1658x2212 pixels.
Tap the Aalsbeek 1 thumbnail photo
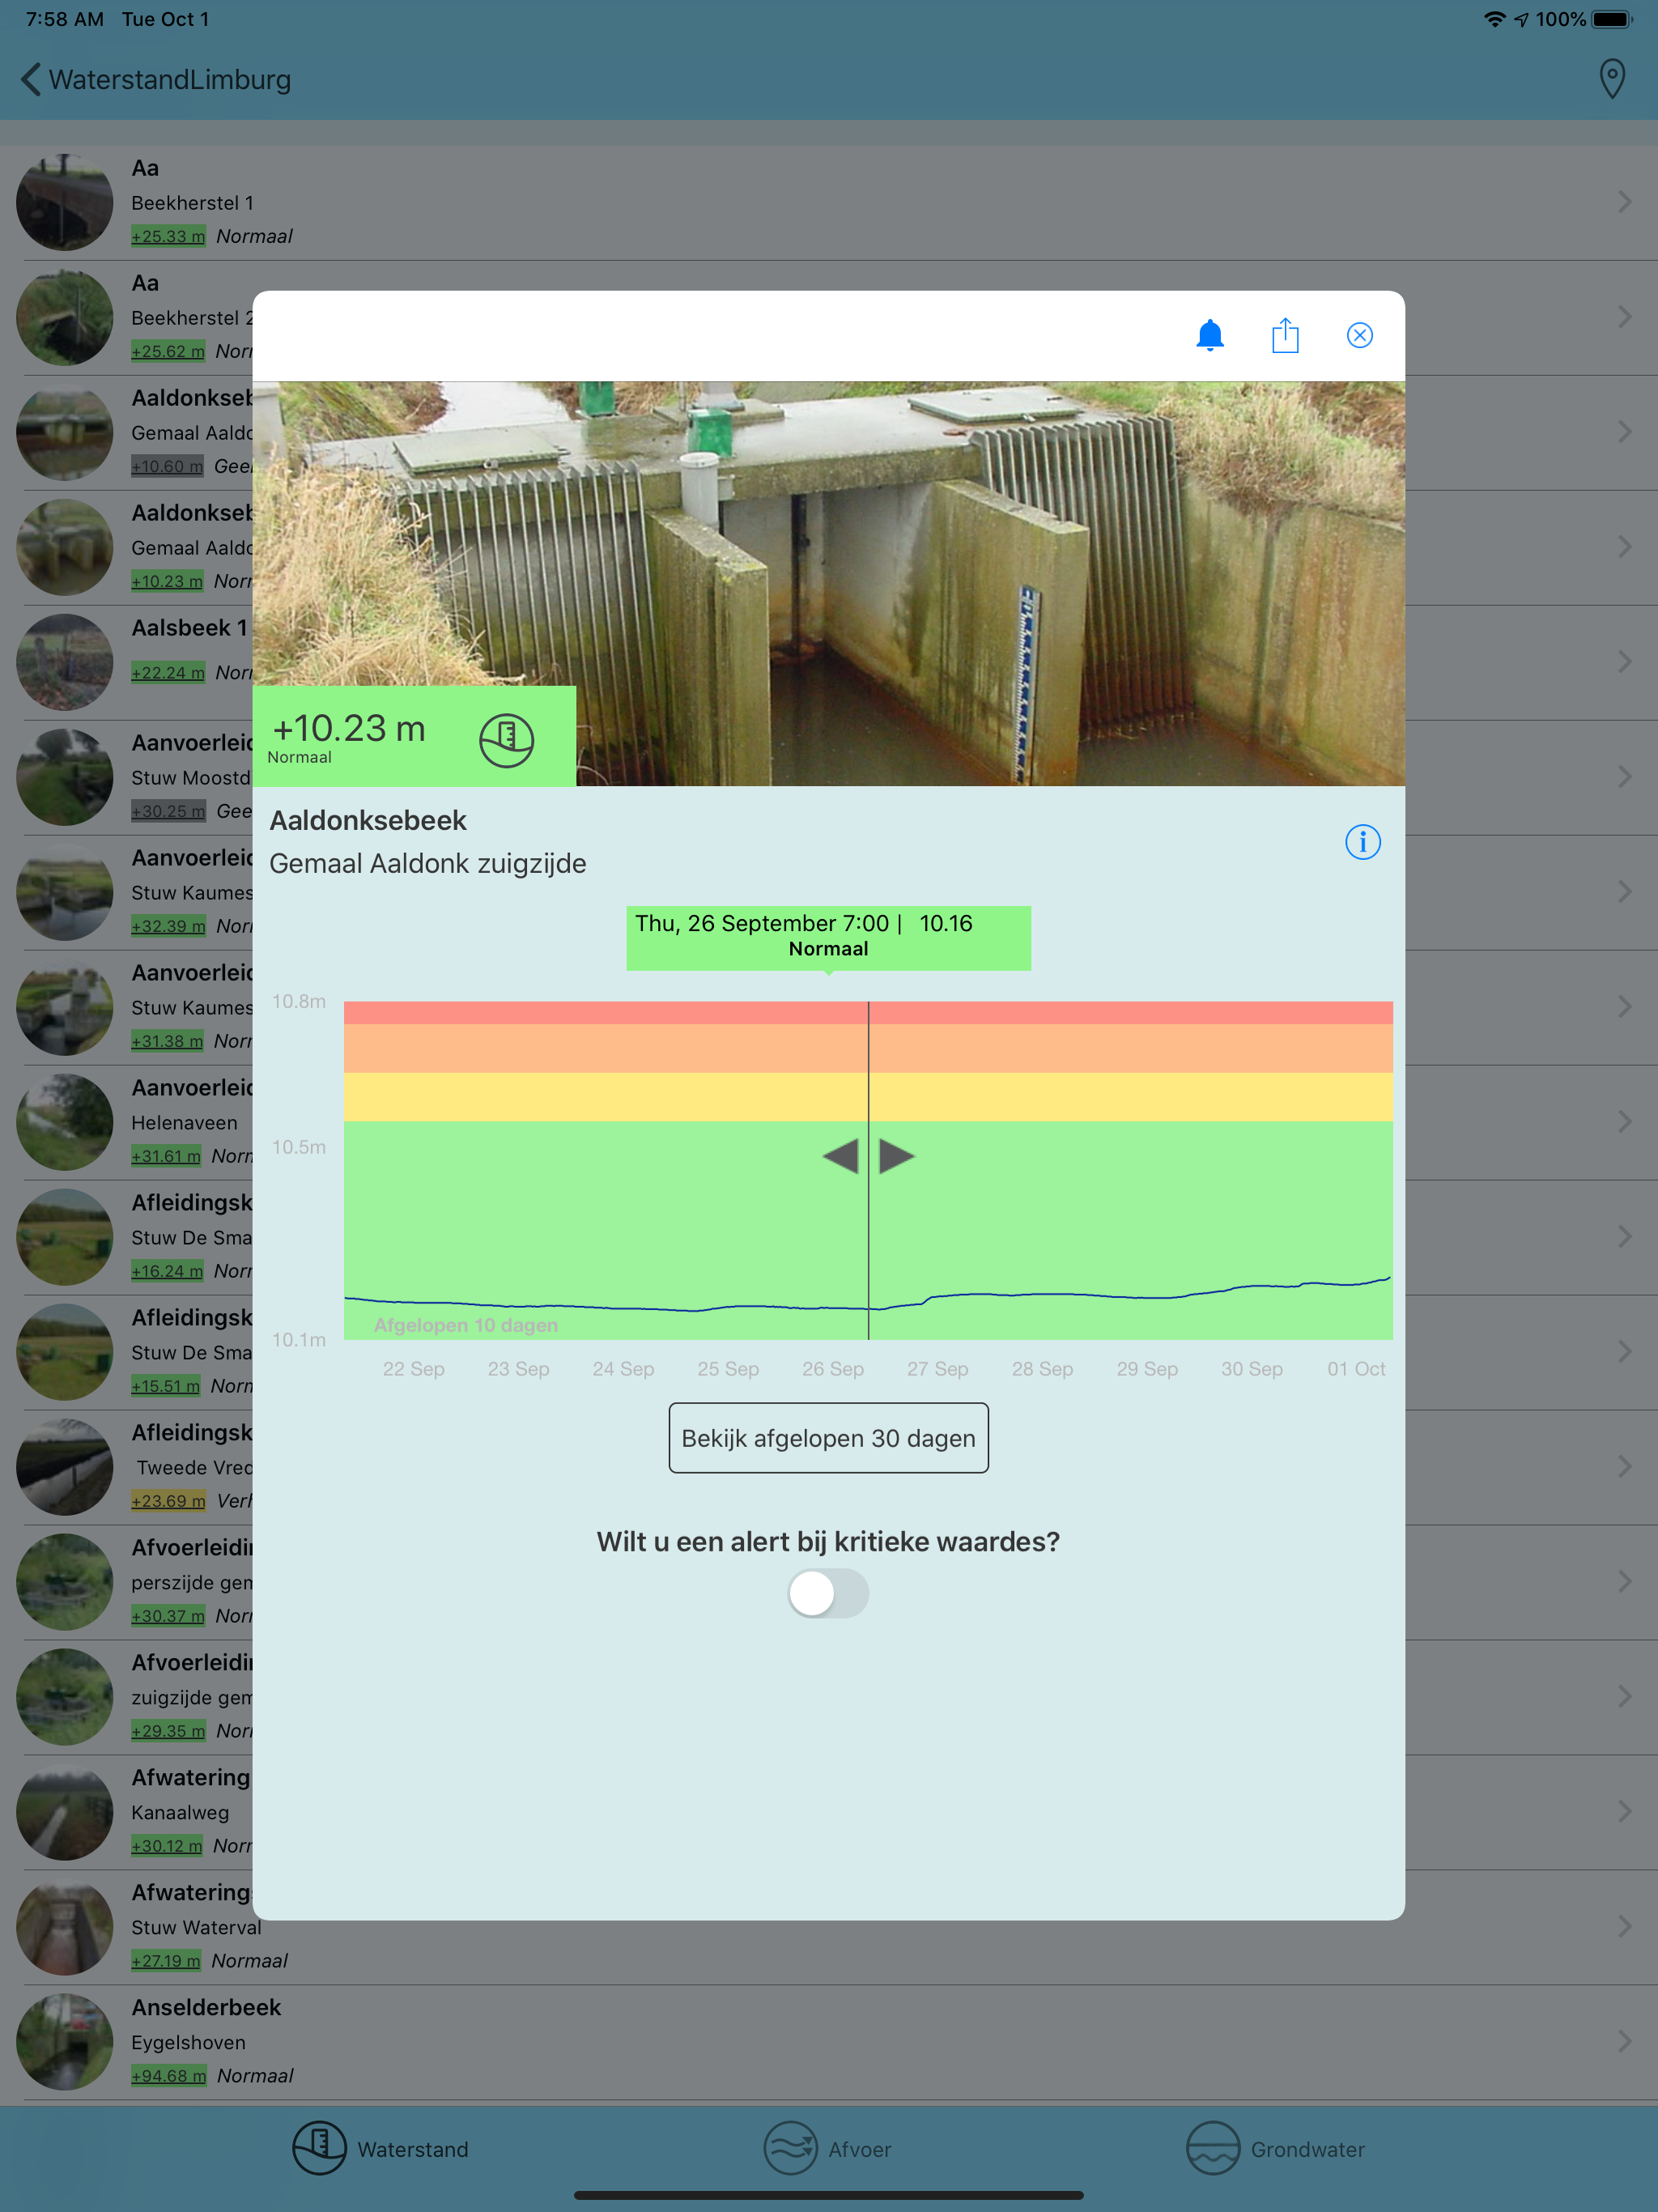65,662
